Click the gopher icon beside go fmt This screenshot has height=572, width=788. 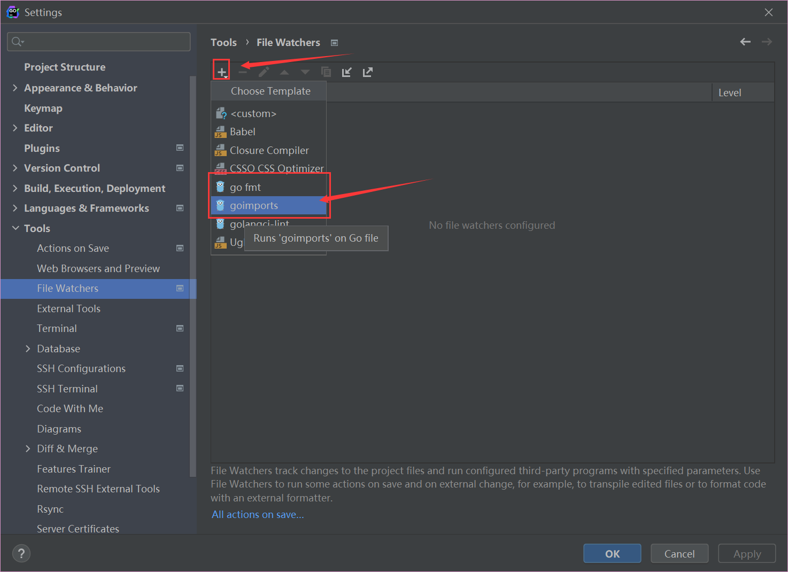[220, 187]
